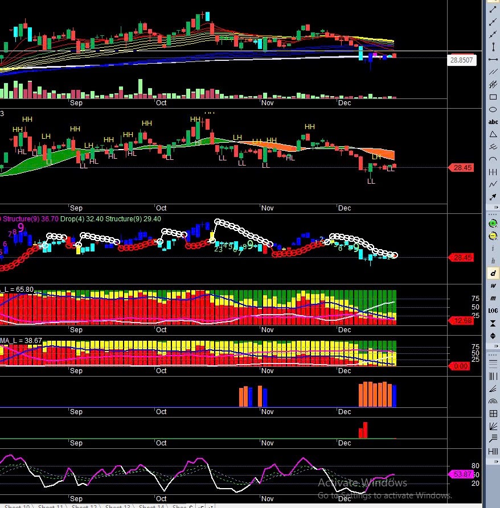Screen dimensions: 500x508
Task: Select the Arrow drawing tool
Action: tap(493, 197)
